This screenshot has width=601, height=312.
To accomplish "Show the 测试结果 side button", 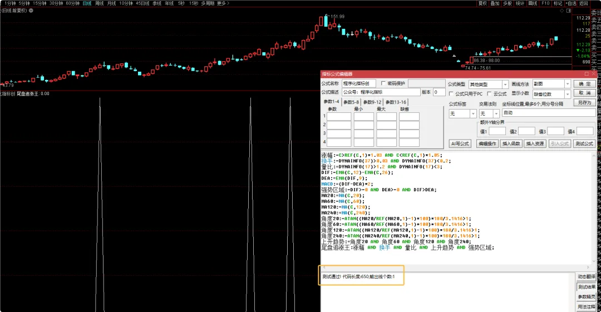I will [587, 287].
